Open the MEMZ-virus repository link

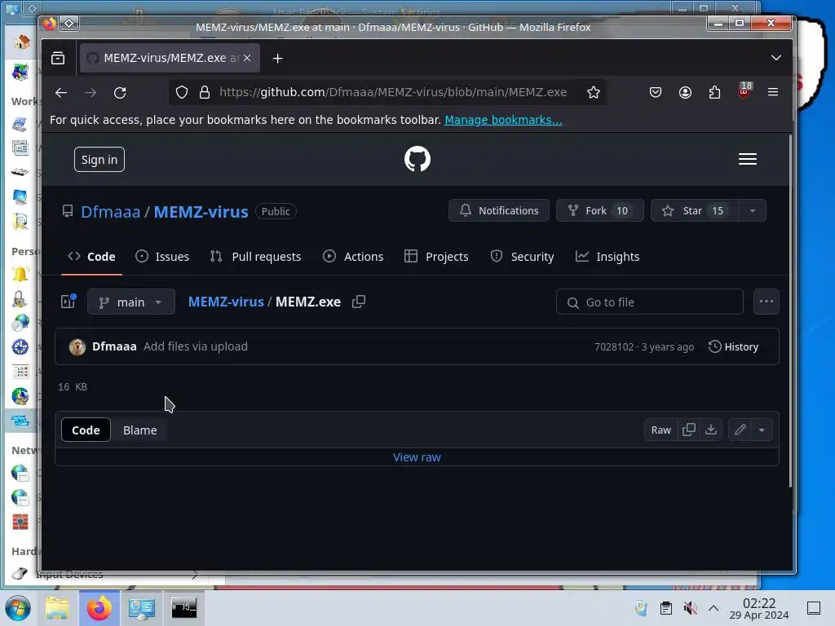[x=201, y=212]
